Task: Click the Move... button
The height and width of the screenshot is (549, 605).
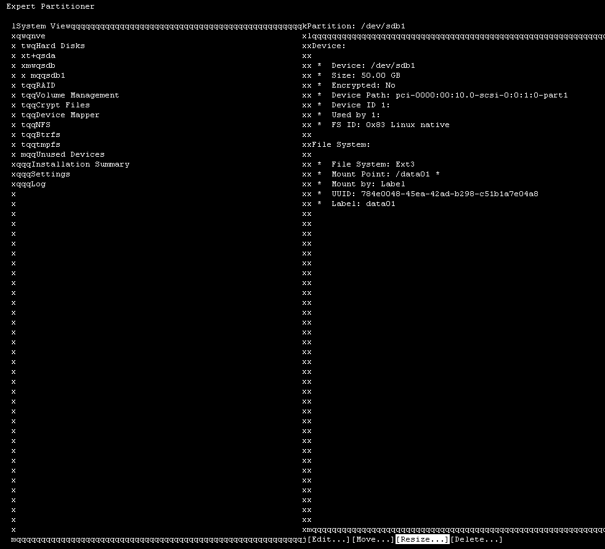Action: click(373, 539)
